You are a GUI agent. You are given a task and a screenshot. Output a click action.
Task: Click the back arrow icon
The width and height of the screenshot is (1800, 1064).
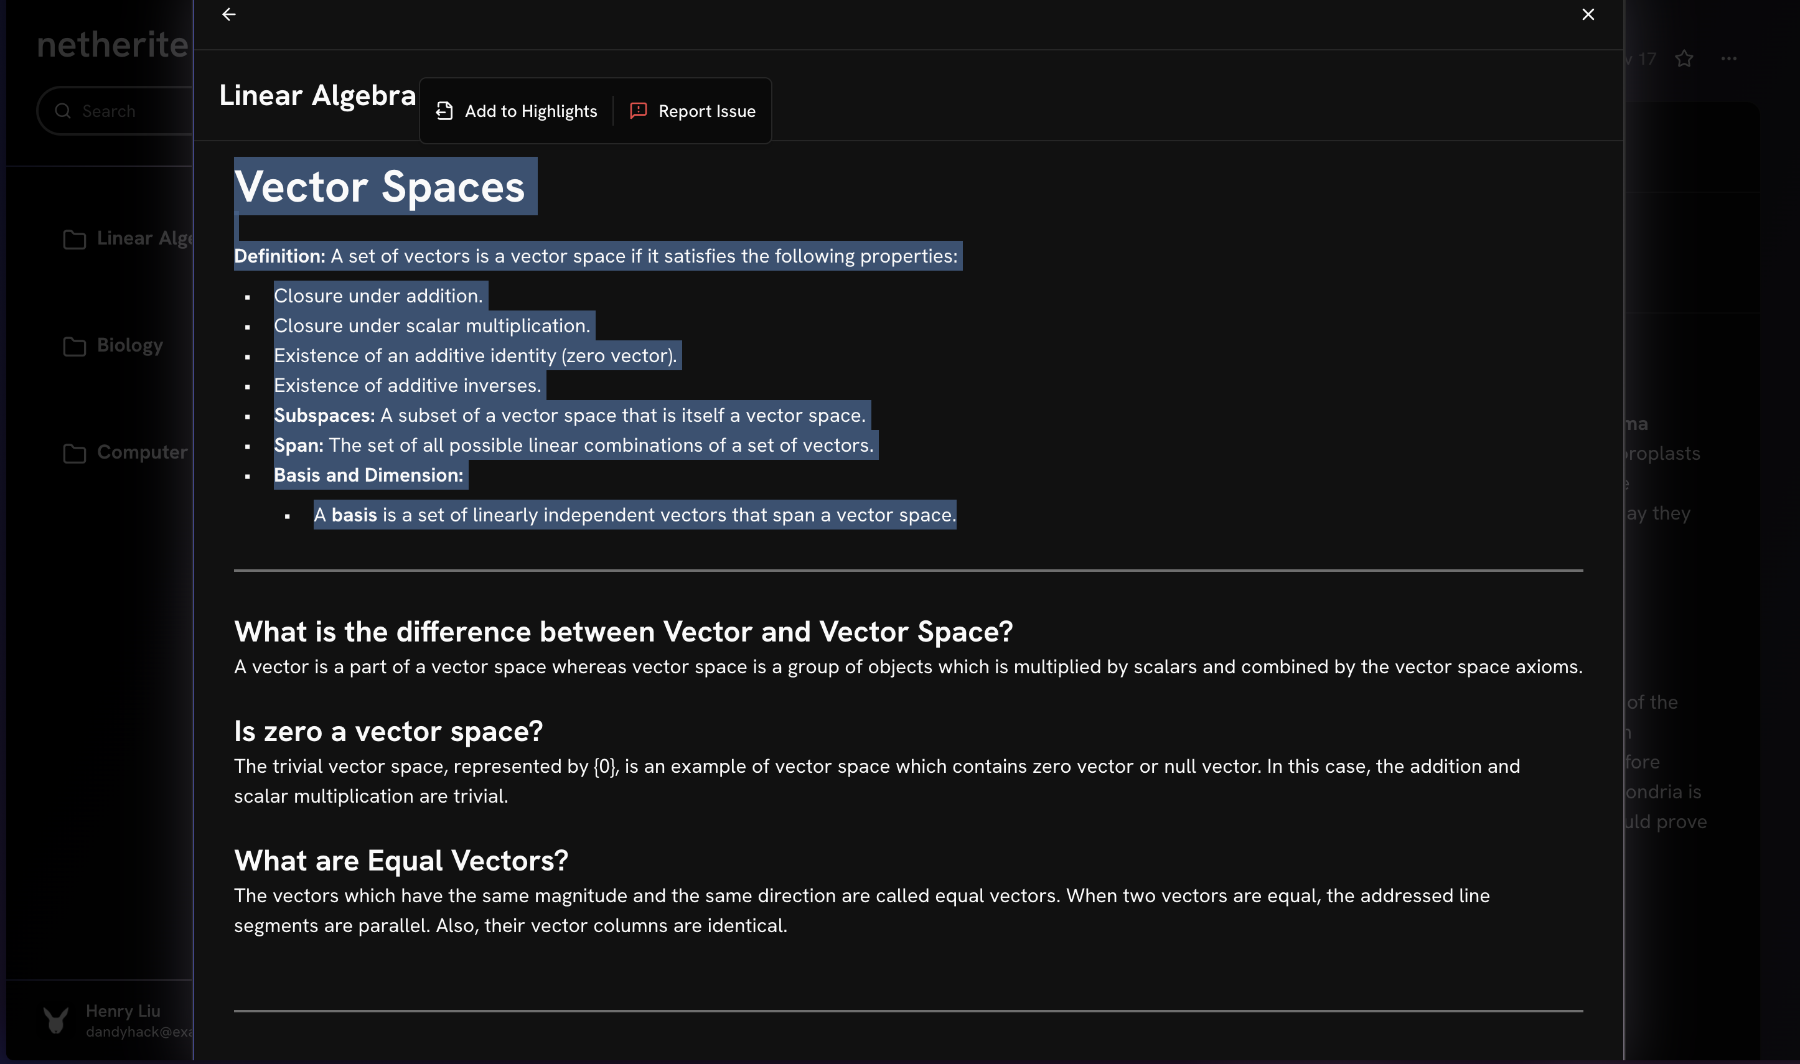tap(229, 14)
